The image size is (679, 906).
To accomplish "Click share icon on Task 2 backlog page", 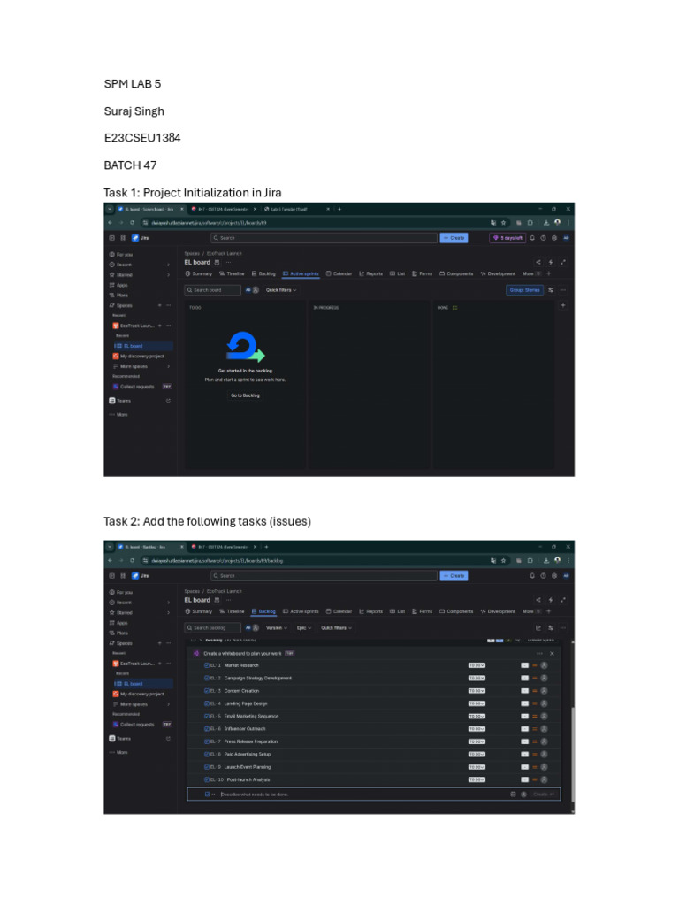I will (538, 601).
